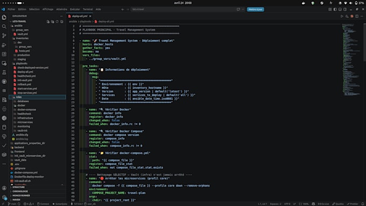Open the Extensions view
Screen dimensions: 366x206
[4, 54]
